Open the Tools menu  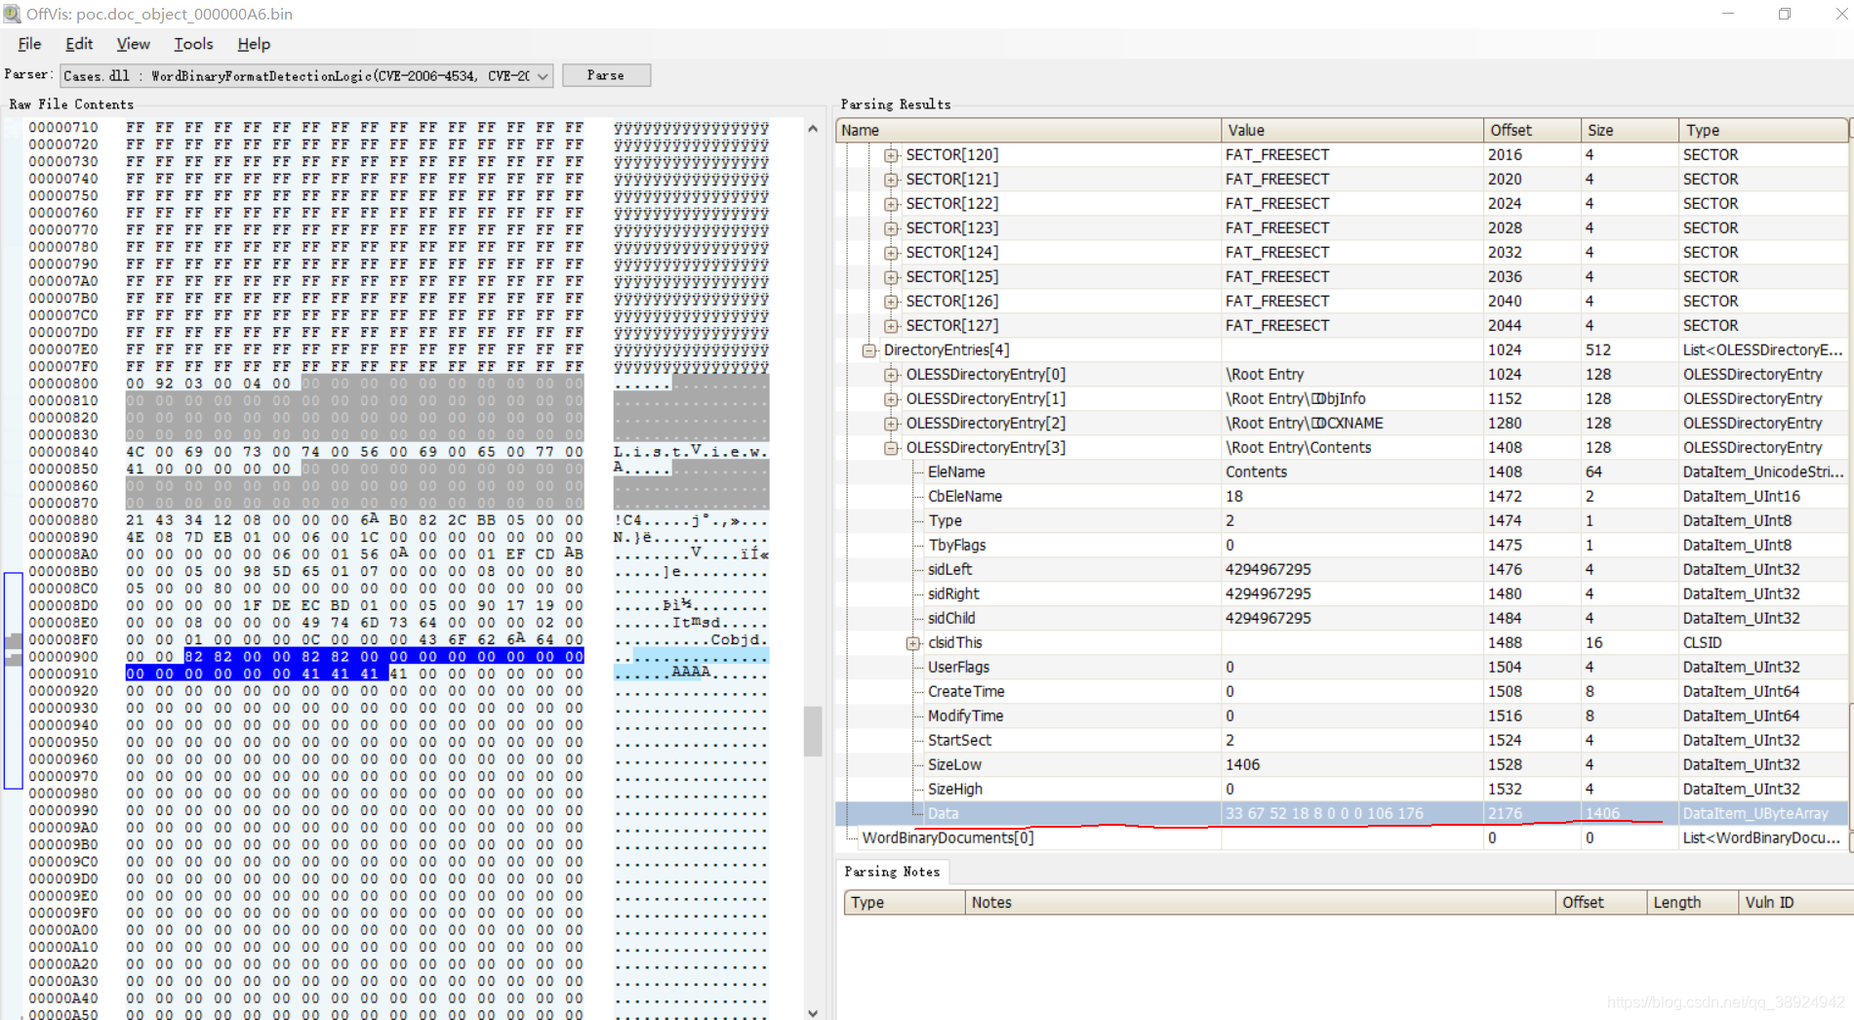point(193,44)
